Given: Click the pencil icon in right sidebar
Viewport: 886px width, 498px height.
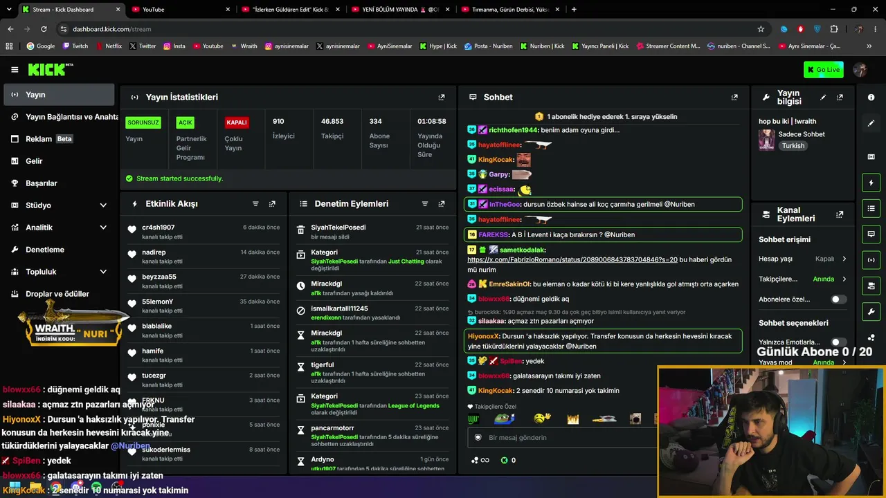Looking at the screenshot, I should [871, 123].
